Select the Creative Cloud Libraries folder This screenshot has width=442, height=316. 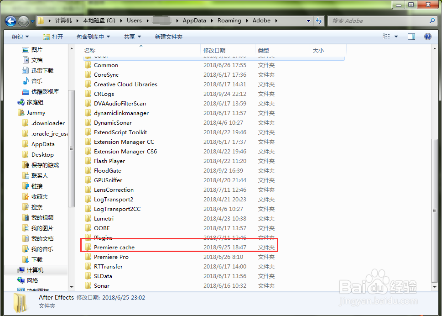click(125, 84)
